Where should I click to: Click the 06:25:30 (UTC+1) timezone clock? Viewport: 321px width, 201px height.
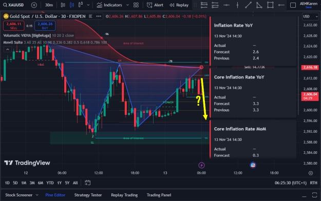point(290,183)
